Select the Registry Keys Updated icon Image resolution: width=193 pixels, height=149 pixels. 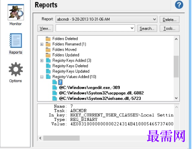(48, 71)
